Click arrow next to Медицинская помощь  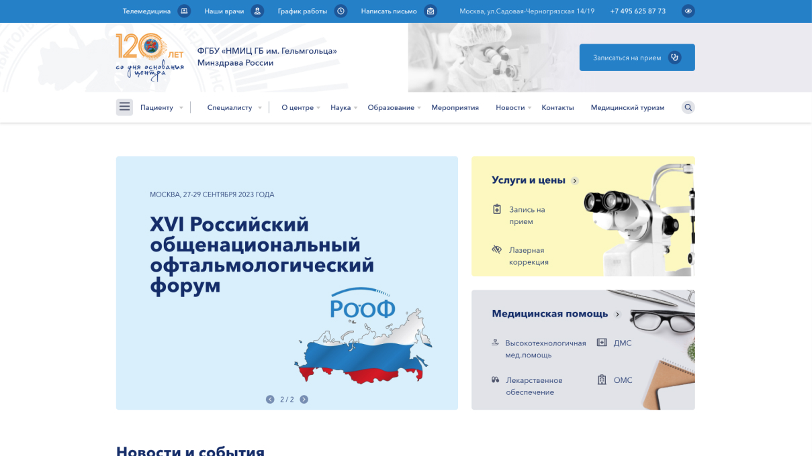(x=617, y=314)
